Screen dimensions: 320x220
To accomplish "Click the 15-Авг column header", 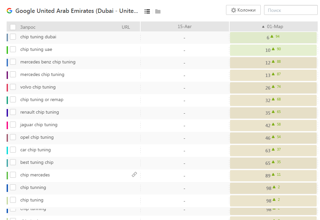I will tap(184, 27).
